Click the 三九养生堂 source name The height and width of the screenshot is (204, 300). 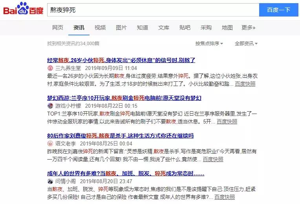(68, 68)
